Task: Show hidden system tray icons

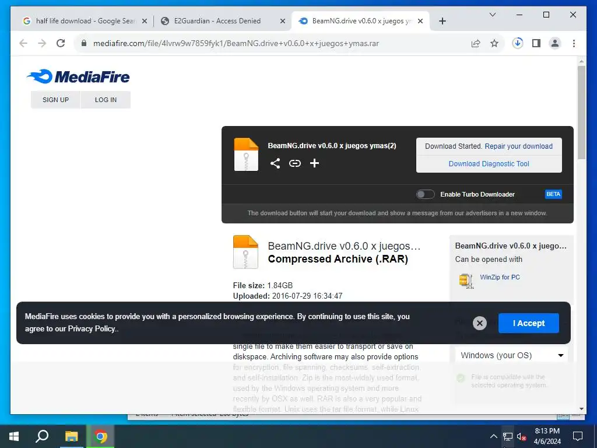Action: tap(493, 436)
